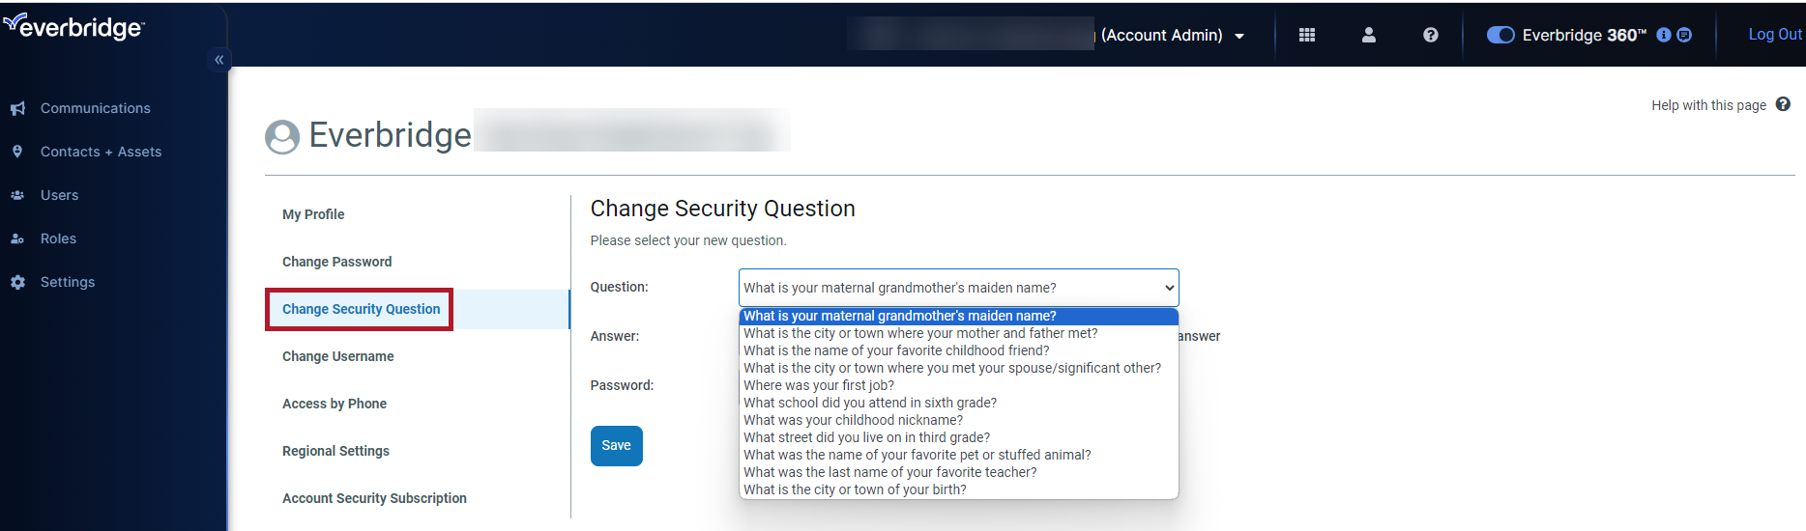The width and height of the screenshot is (1806, 531).
Task: Open the Question select dropdown
Action: pyautogui.click(x=958, y=288)
